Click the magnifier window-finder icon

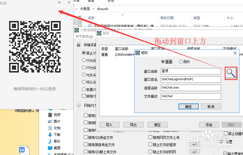(231, 73)
